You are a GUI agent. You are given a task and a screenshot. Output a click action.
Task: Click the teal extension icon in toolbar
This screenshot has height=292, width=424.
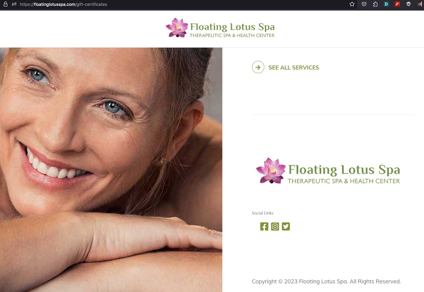coord(386,4)
